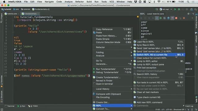Expand the Refactor submenu
198x111 pixels.
(113, 47)
